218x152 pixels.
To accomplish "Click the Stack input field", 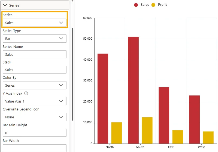I will pos(34,70).
